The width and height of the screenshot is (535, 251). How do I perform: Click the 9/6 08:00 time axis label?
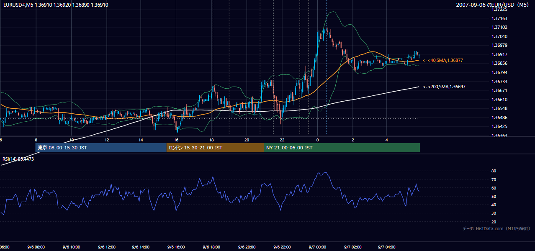click(x=36, y=247)
